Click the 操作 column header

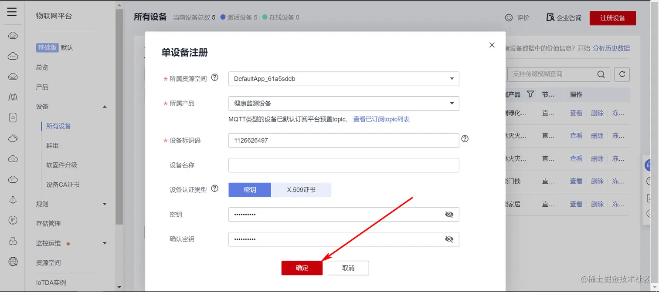(576, 94)
